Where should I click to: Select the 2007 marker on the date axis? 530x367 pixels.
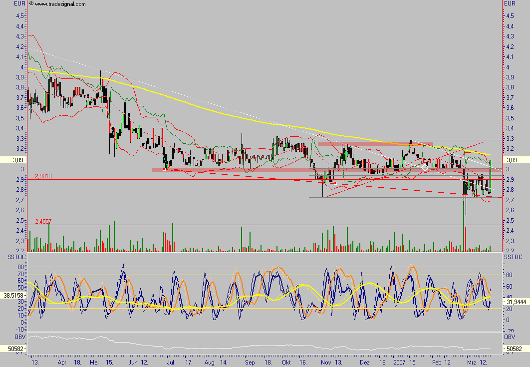[x=399, y=362]
